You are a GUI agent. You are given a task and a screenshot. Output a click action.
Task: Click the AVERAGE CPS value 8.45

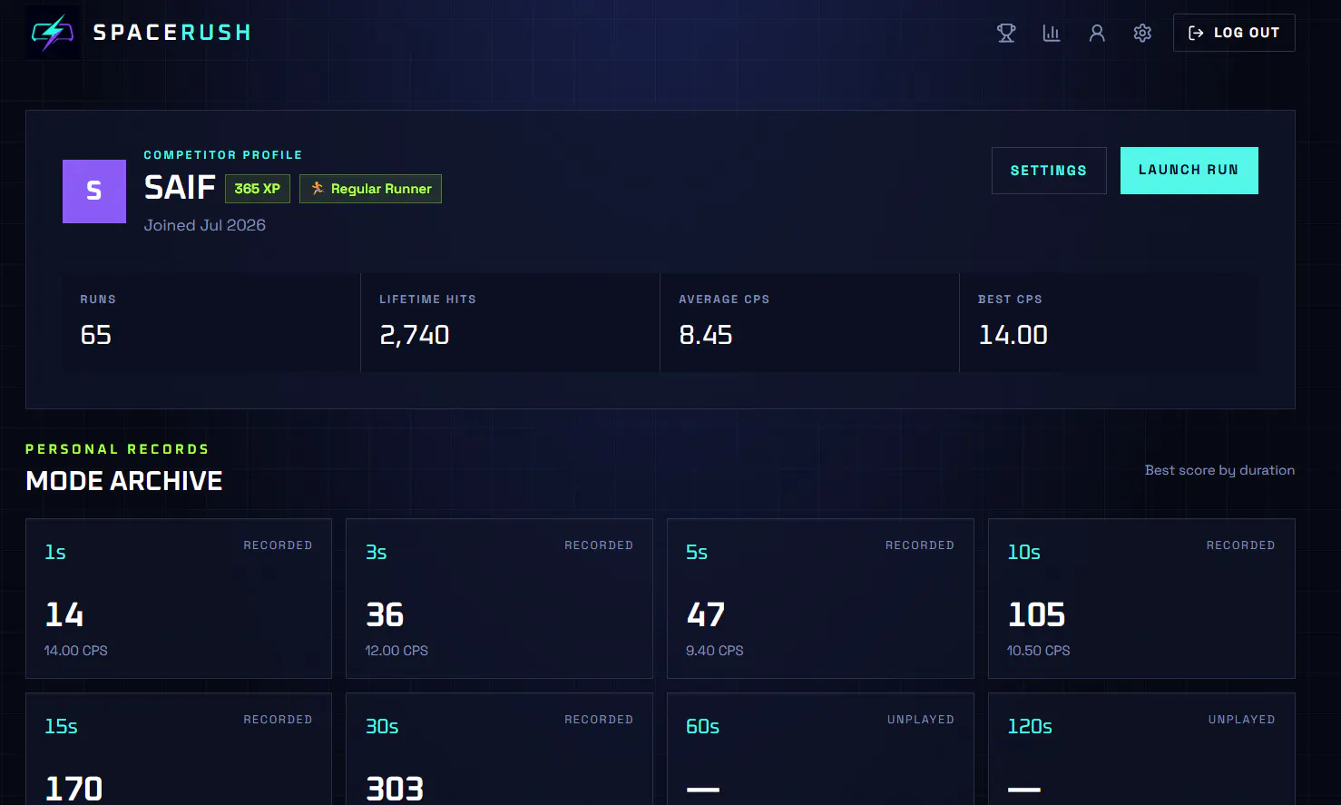[x=706, y=335]
